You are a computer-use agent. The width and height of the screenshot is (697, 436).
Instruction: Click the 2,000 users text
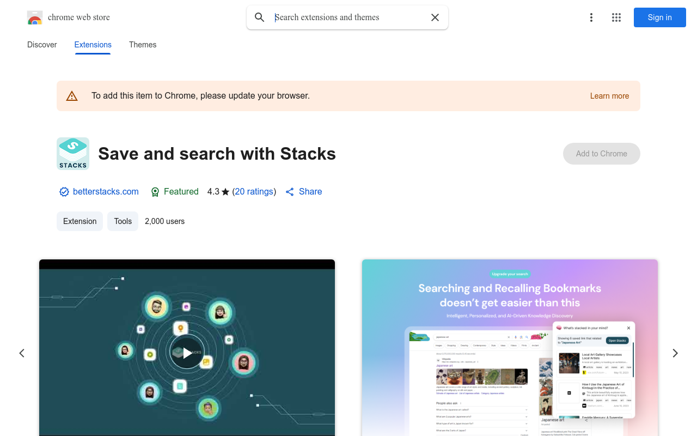tap(164, 221)
